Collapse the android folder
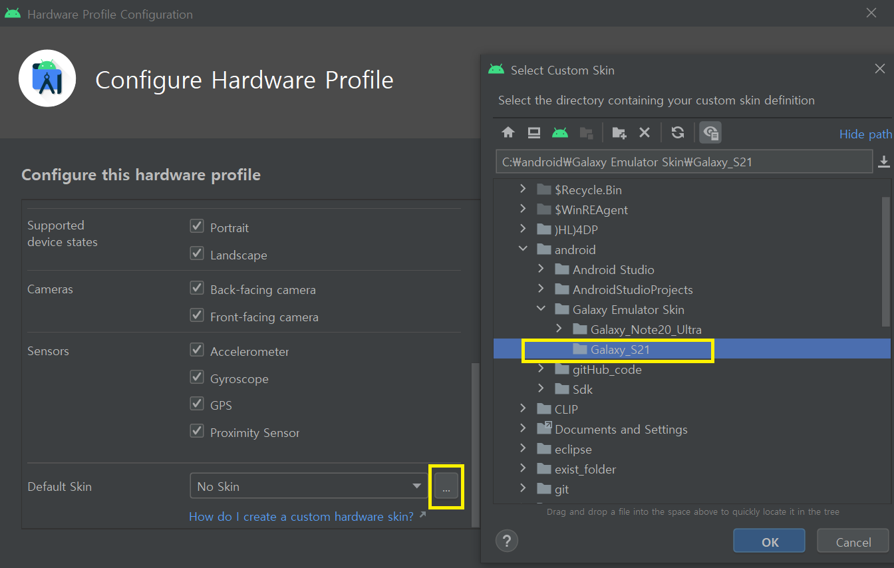This screenshot has width=894, height=568. point(523,249)
